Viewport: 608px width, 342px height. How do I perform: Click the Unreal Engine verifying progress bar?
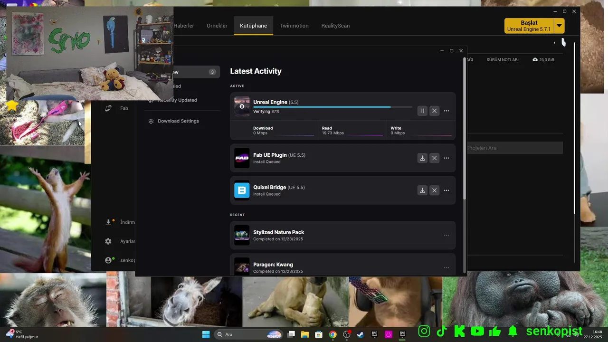point(332,107)
